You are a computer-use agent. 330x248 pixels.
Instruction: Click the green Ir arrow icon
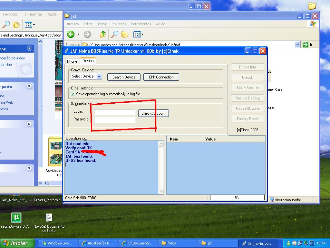point(306,45)
